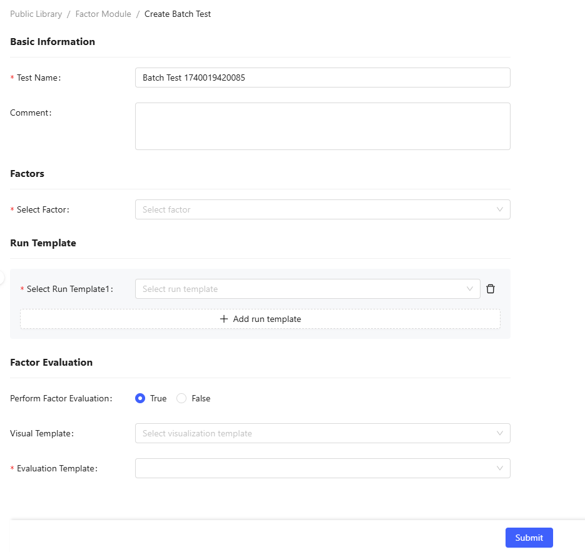Click into the Comment text area
The image size is (585, 552).
pyautogui.click(x=322, y=126)
